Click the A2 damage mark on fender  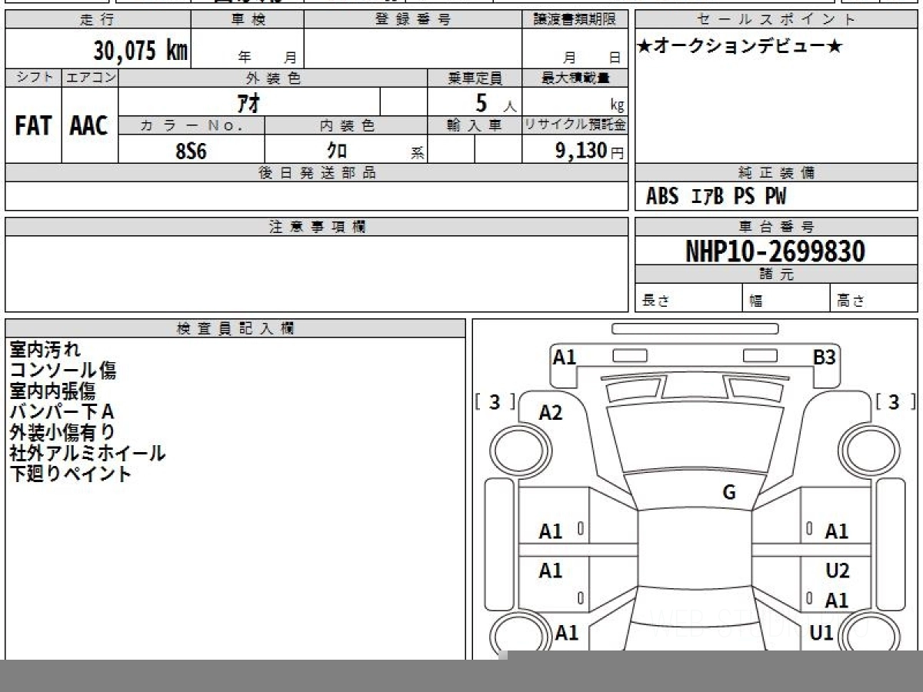click(551, 413)
